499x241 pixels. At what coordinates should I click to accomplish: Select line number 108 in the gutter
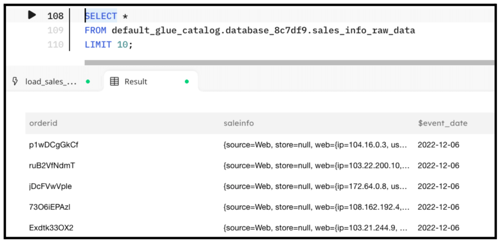point(56,16)
